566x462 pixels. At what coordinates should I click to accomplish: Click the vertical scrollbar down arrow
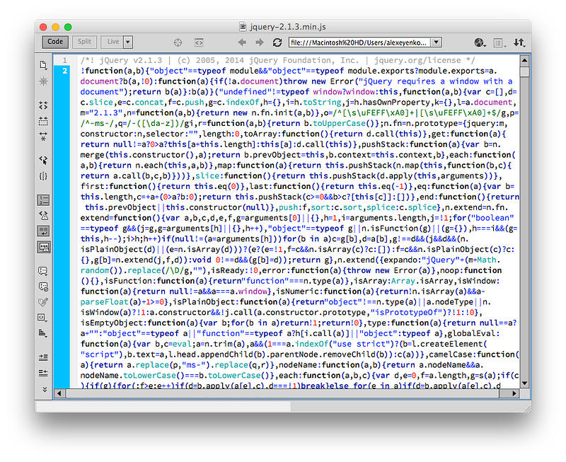tap(524, 383)
